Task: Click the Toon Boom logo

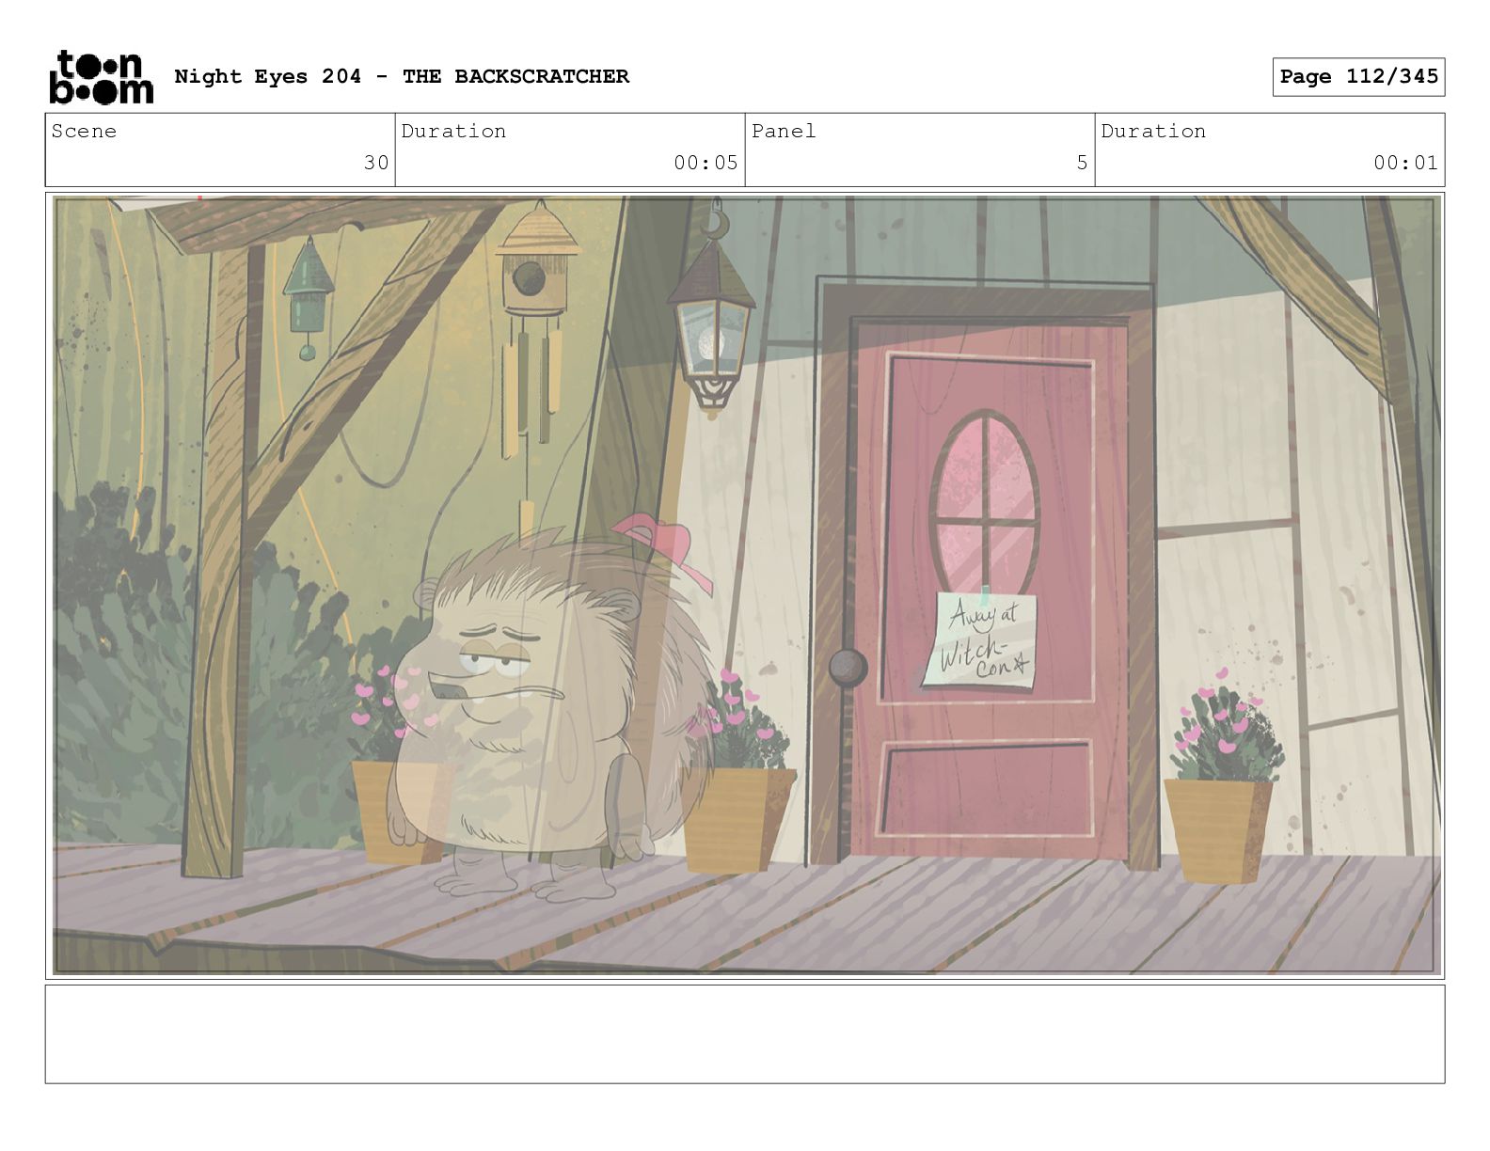Action: pos(101,77)
